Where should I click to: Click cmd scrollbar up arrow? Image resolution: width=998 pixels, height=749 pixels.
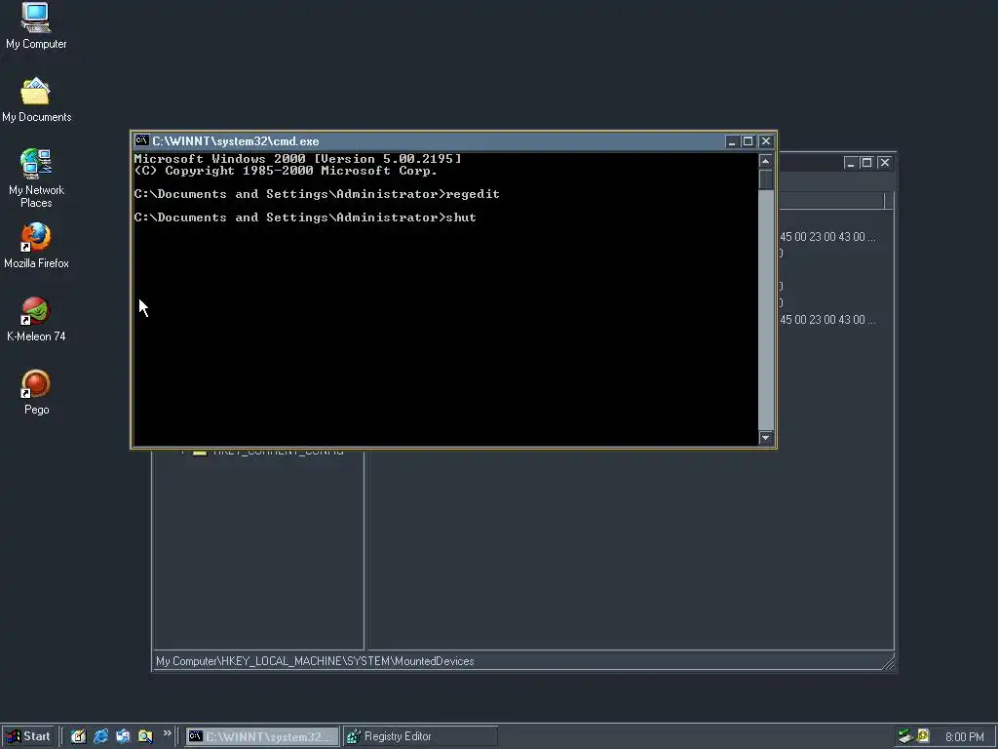point(766,161)
